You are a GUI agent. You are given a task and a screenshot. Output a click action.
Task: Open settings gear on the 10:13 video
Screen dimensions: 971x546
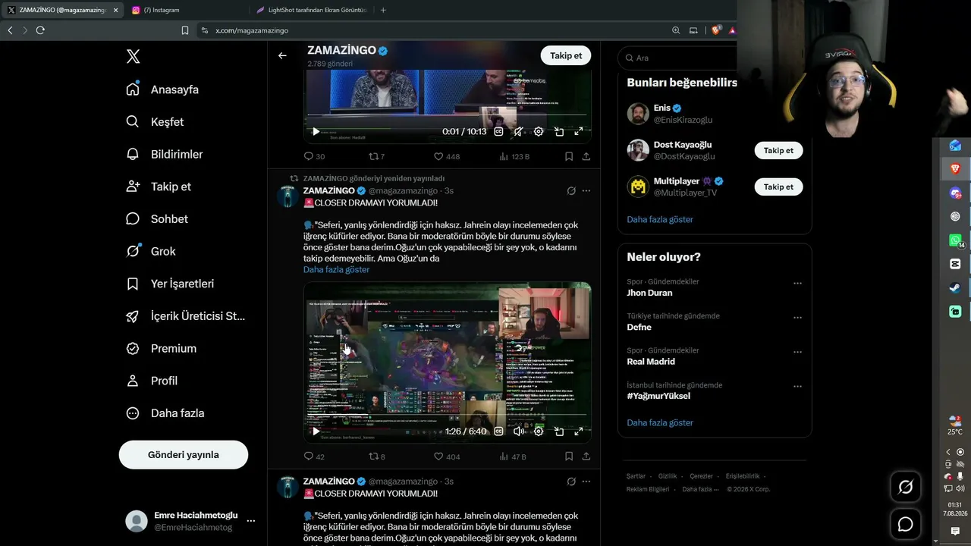[539, 131]
